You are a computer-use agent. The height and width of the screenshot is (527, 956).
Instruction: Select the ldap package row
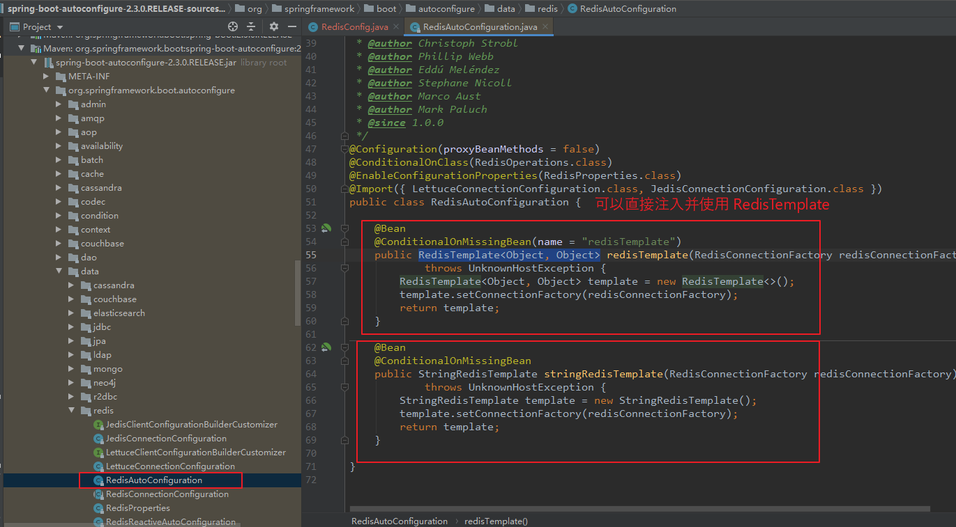(x=152, y=355)
